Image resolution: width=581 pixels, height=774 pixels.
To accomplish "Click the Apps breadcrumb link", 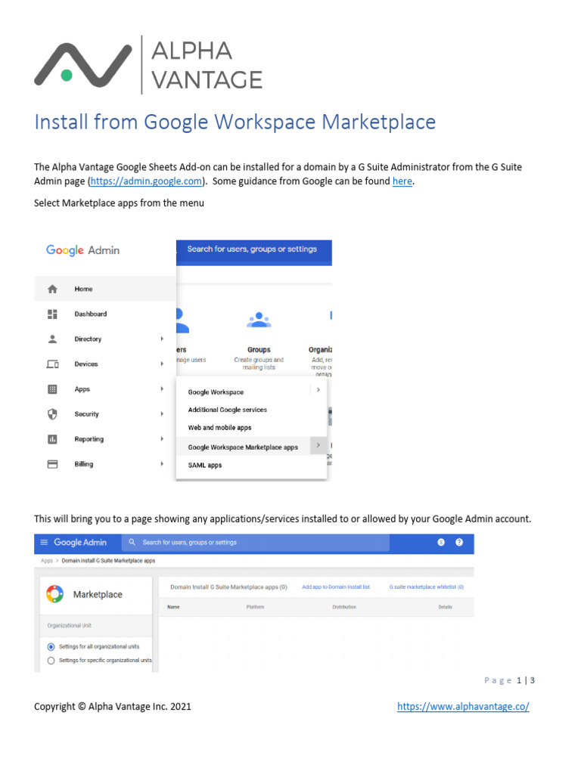I will (x=47, y=561).
